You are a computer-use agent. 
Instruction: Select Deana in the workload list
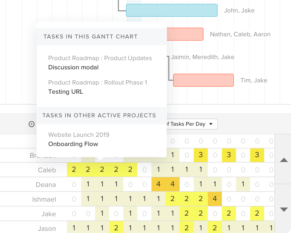(x=46, y=185)
